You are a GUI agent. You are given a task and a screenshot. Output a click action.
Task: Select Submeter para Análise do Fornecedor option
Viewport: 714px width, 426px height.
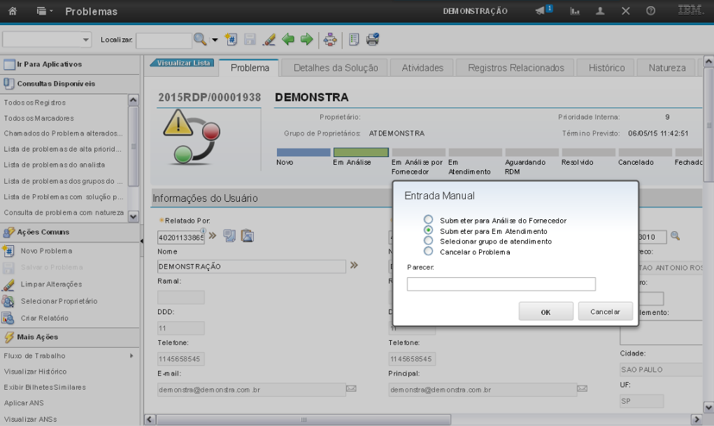pos(429,220)
